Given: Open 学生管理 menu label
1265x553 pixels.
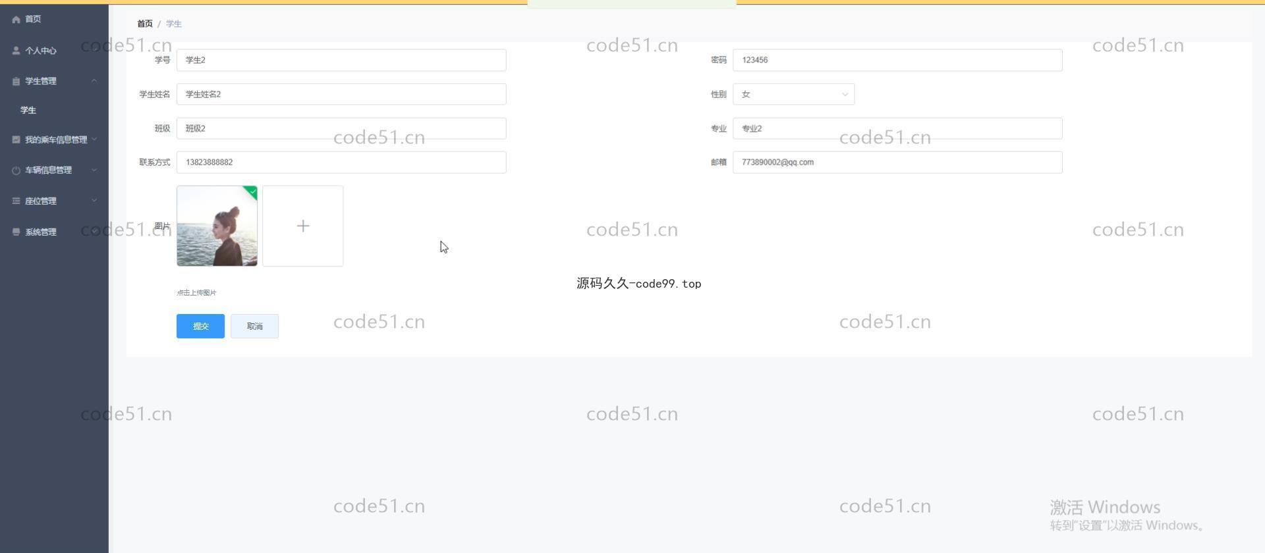Looking at the screenshot, I should (41, 81).
